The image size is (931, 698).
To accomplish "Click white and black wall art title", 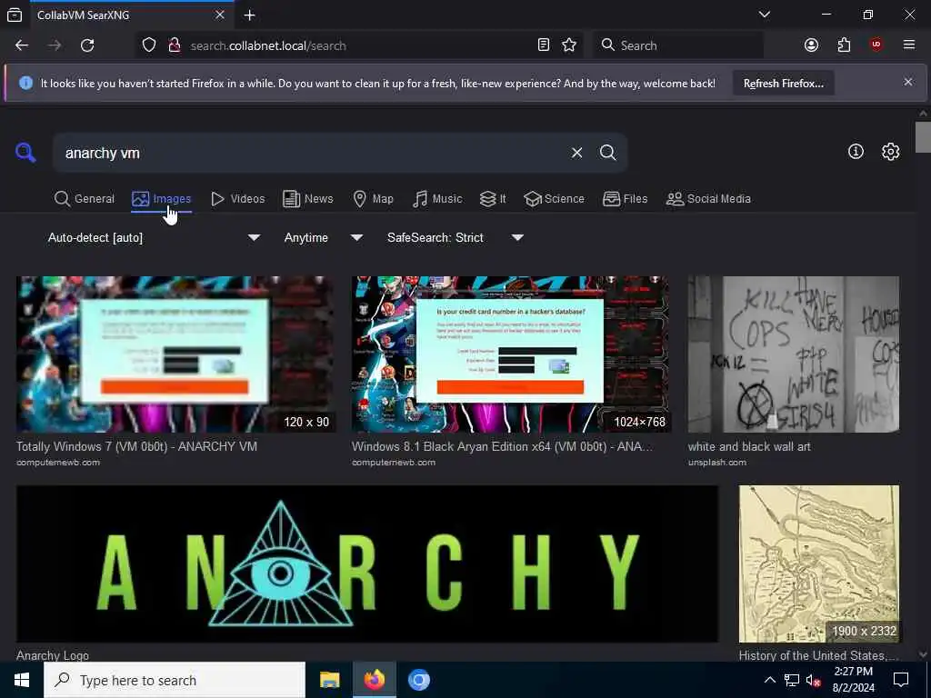I will coord(749,446).
